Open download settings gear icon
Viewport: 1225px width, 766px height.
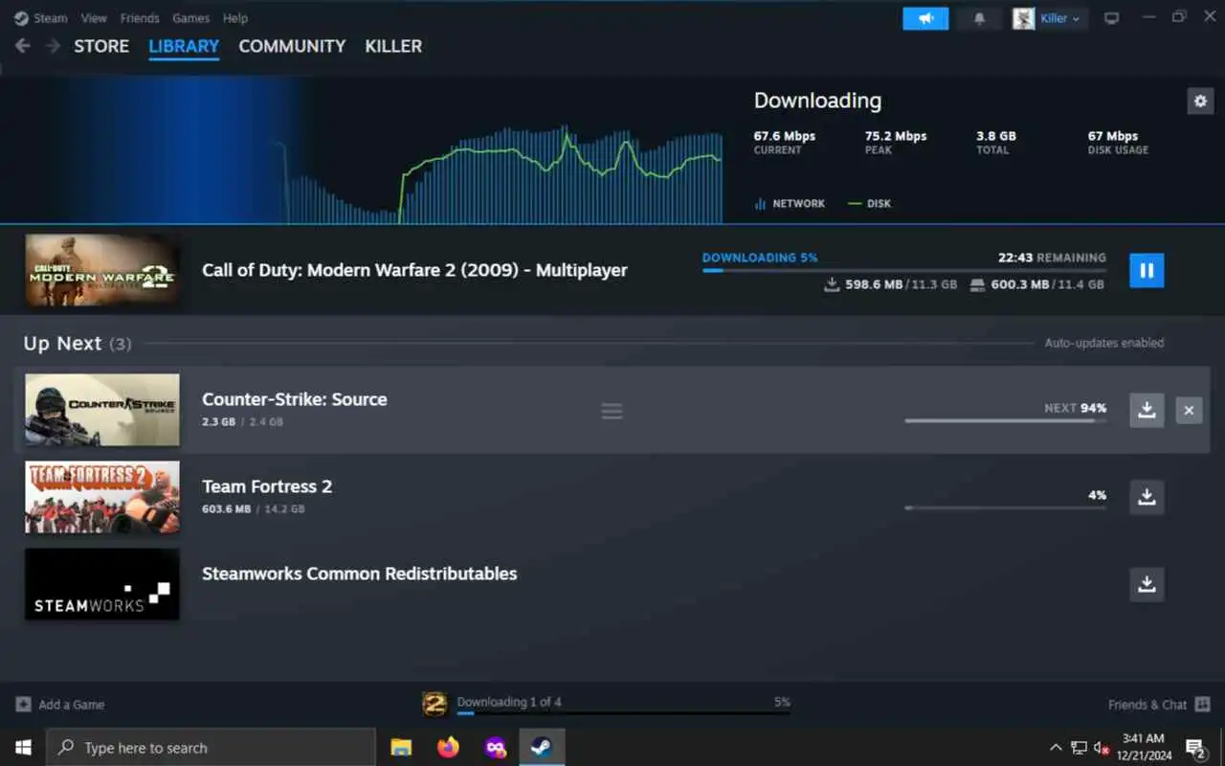[1199, 101]
